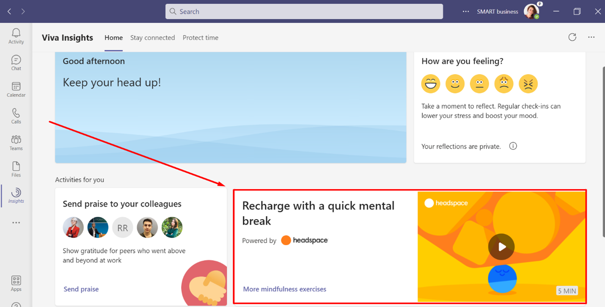This screenshot has height=307, width=605.
Task: Click the Send praise link
Action: pos(81,289)
